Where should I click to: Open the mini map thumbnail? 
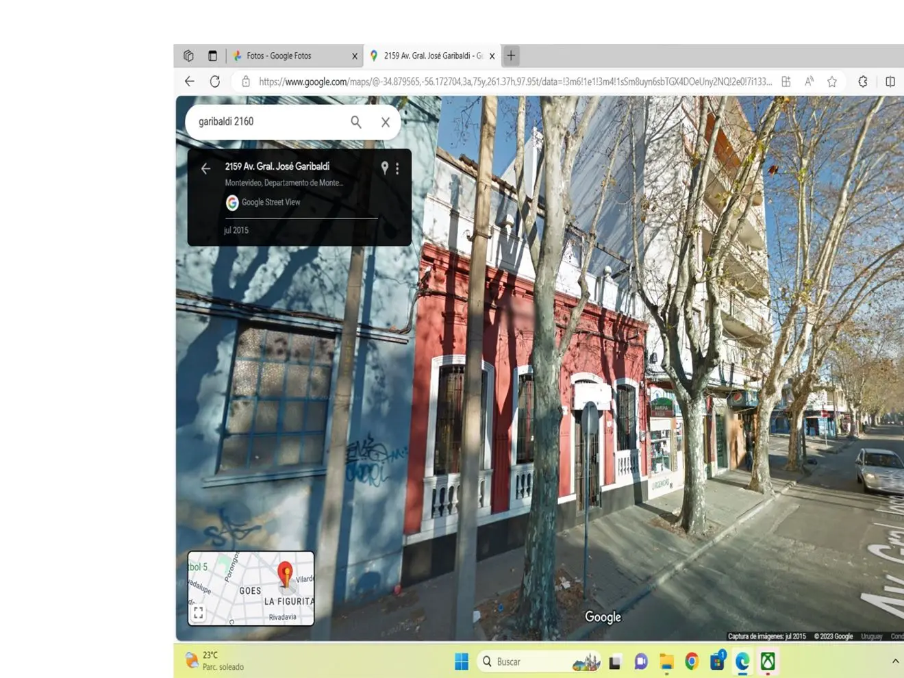pos(251,588)
